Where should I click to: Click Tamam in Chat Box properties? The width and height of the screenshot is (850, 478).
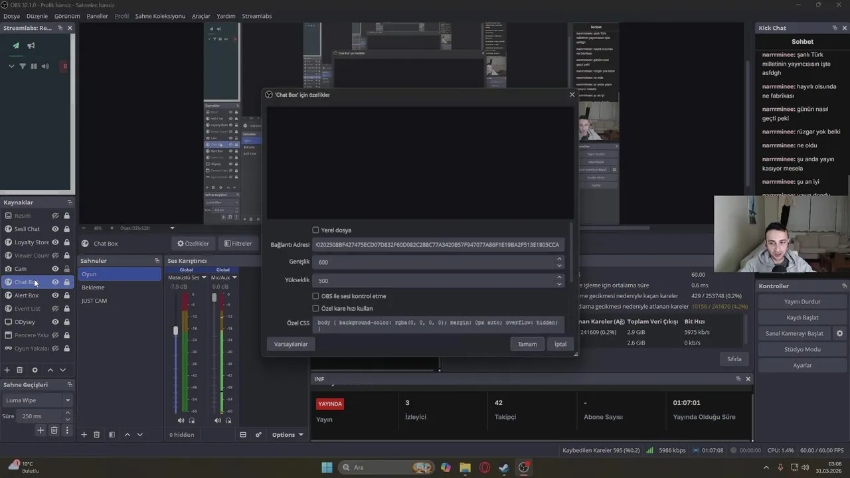(x=527, y=344)
